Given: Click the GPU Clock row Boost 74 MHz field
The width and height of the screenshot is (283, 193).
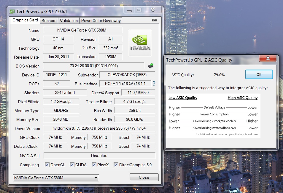Looking at the screenshot, I should coord(143,137).
